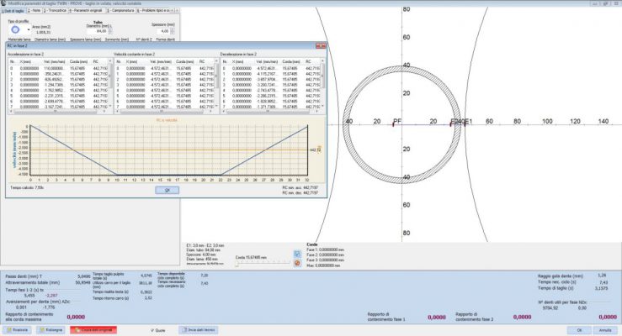This screenshot has width=622, height=336.
Task: Click the Passo denti value 5,0490
Action: click(83, 276)
